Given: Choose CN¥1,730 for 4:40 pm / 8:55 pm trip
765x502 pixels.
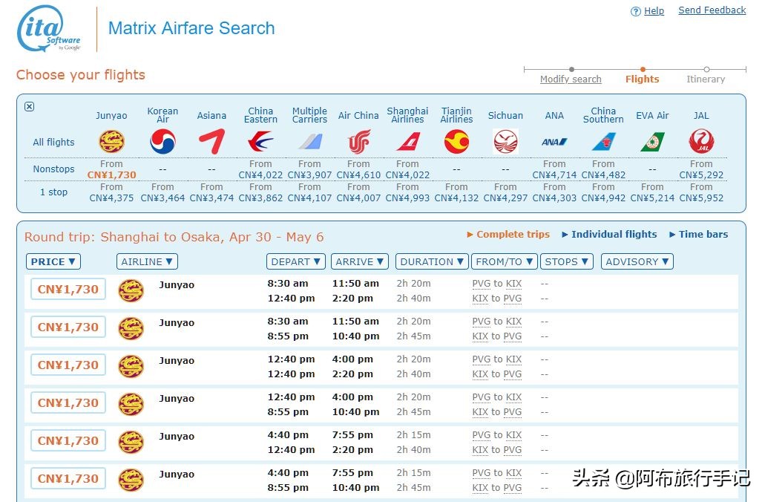Looking at the screenshot, I should coord(68,478).
